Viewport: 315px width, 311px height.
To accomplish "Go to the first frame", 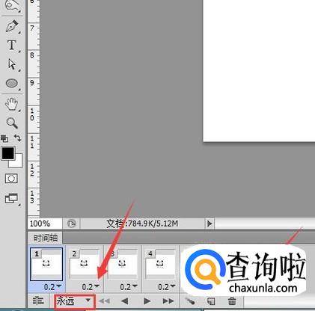I will tap(104, 301).
